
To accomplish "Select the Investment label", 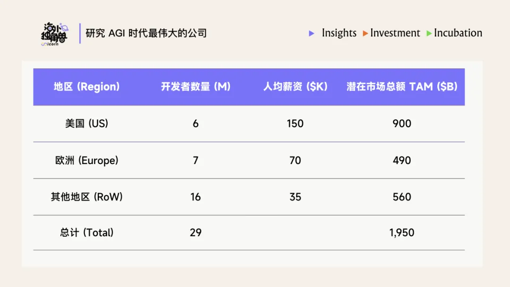I will (x=395, y=33).
